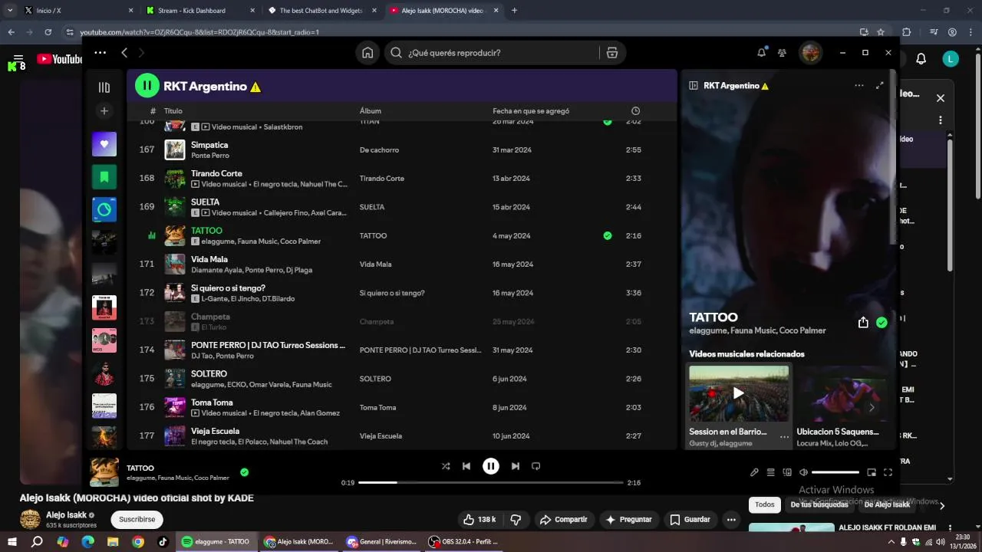Pause the RKT Argentino playlist with green button
The height and width of the screenshot is (552, 982).
pyautogui.click(x=147, y=86)
